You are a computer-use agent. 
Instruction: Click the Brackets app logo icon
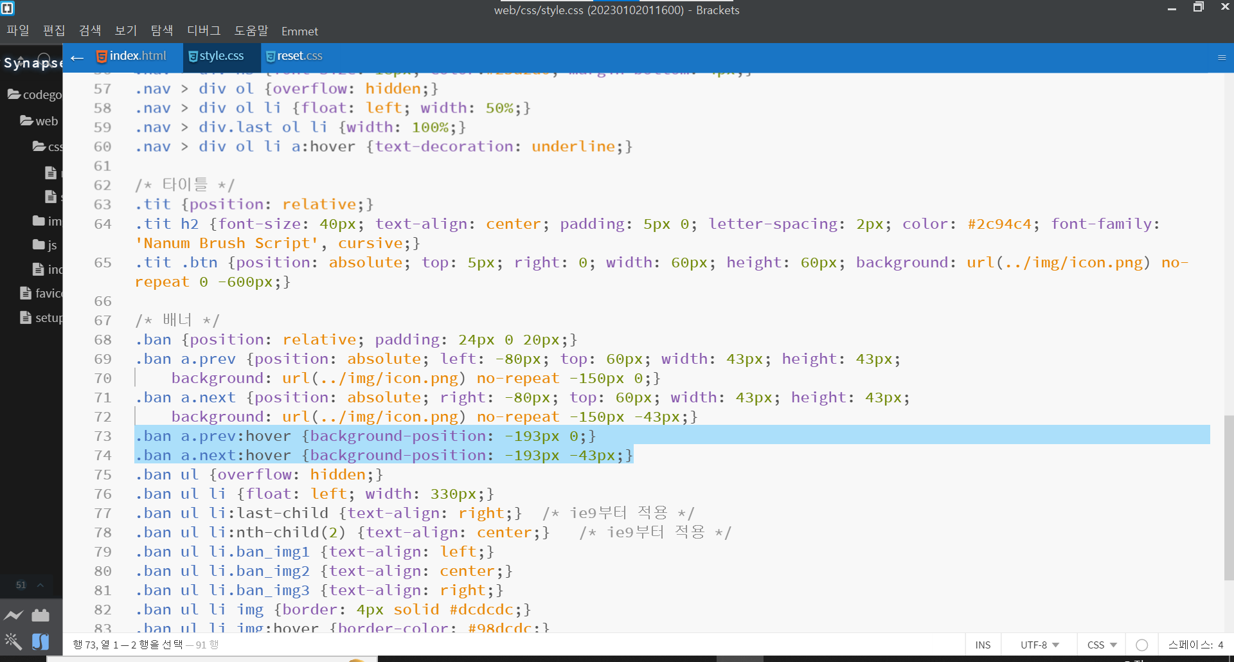pyautogui.click(x=8, y=8)
